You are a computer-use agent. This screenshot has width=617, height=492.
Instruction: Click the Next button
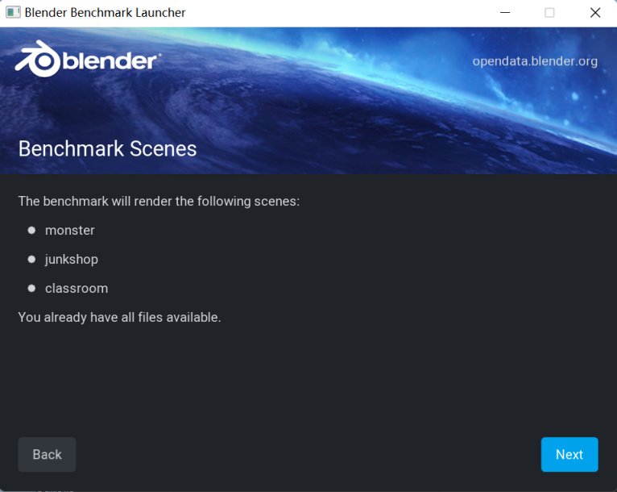569,454
